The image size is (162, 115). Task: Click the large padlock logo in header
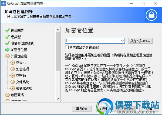pyautogui.click(x=151, y=15)
